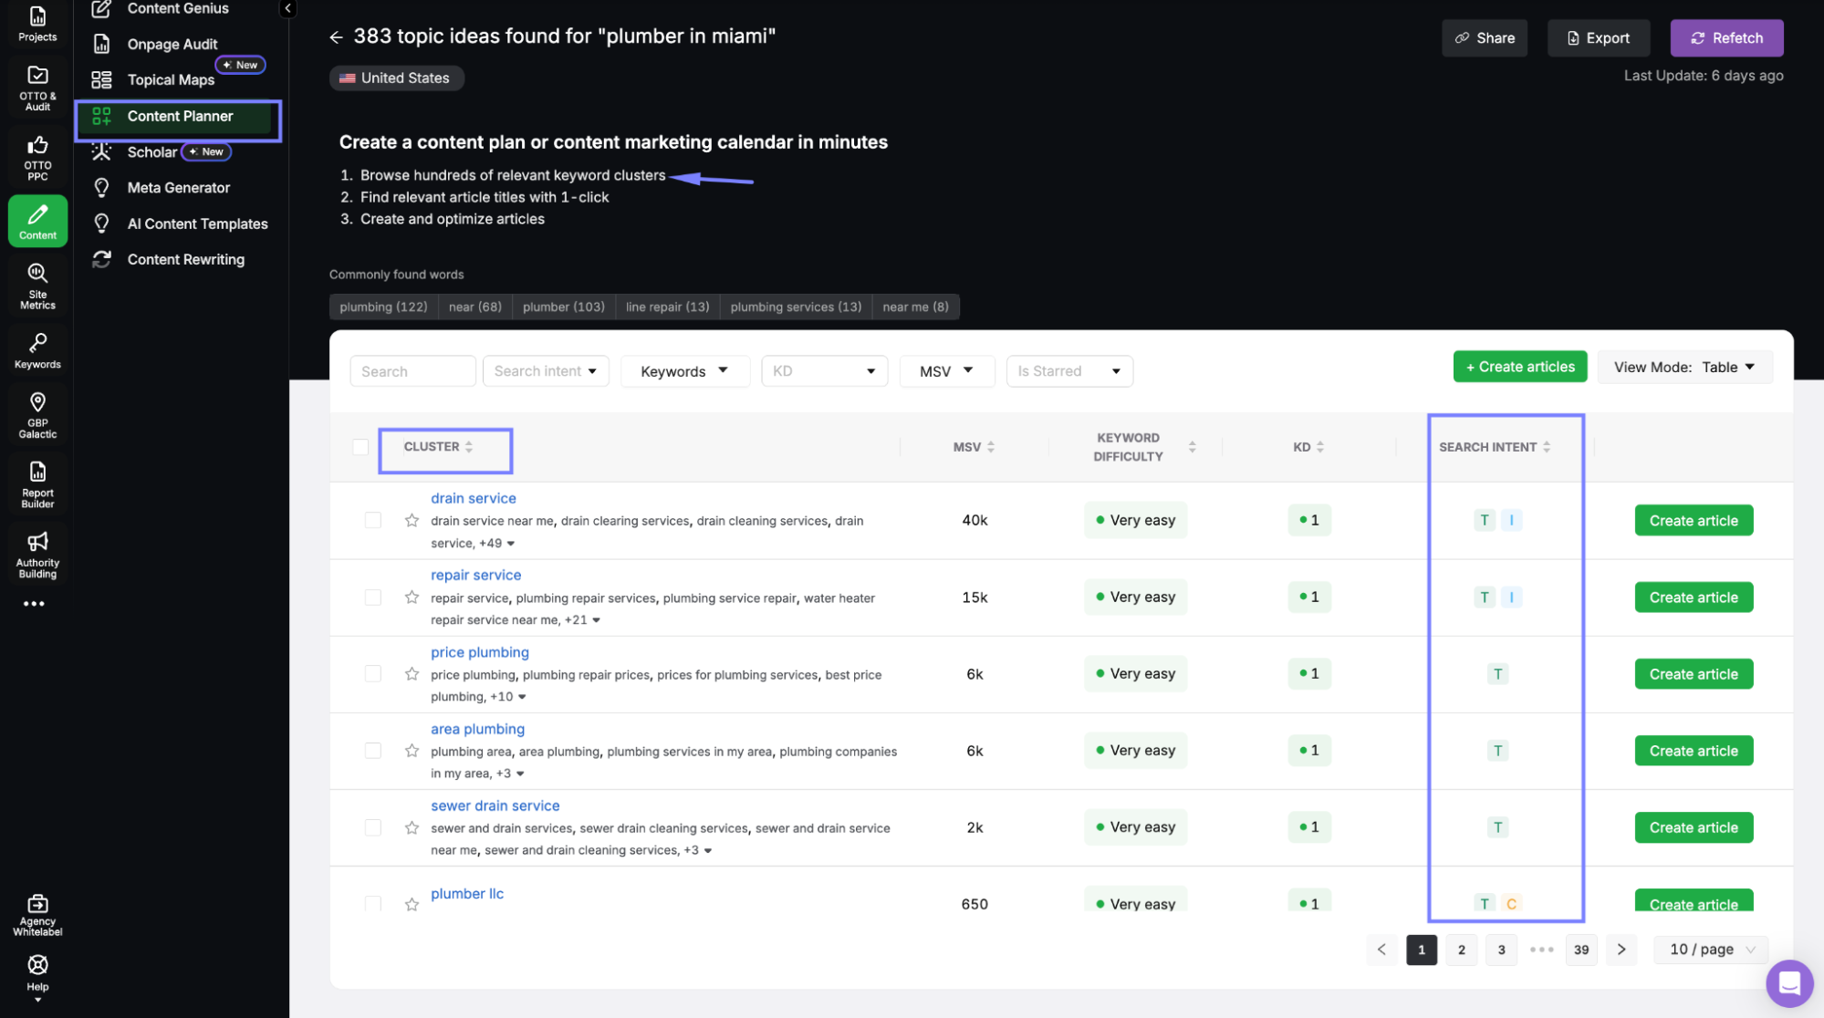Open the Keywords sidebar icon

click(37, 349)
